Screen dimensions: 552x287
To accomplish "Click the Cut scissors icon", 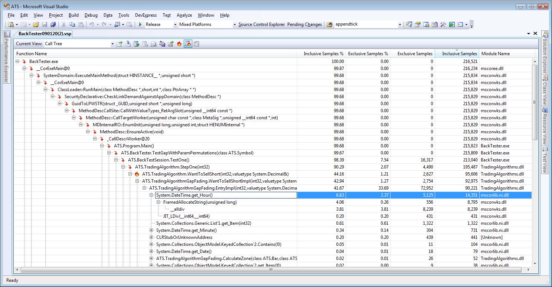I will 63,24.
